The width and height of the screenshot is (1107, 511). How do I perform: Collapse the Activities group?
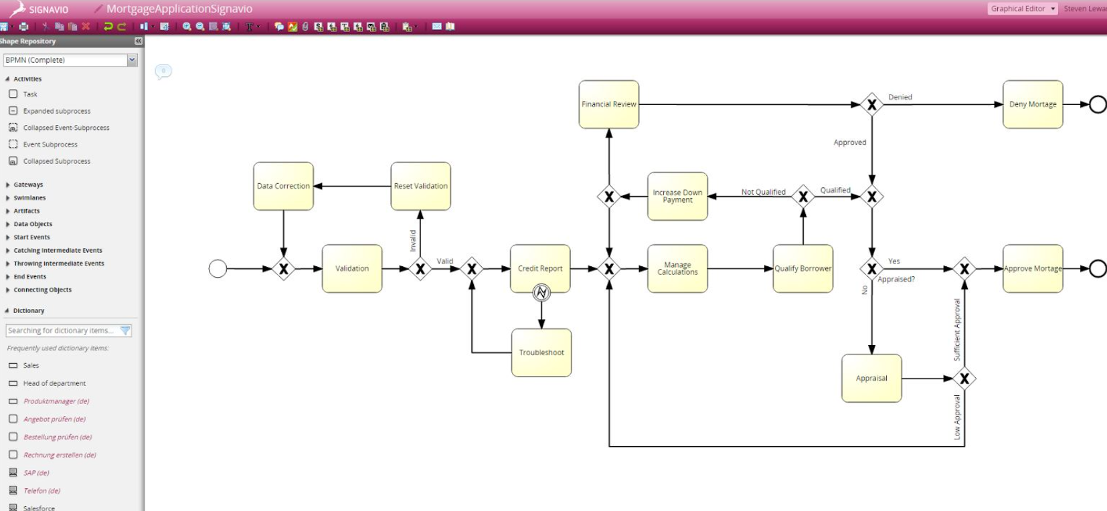7,79
